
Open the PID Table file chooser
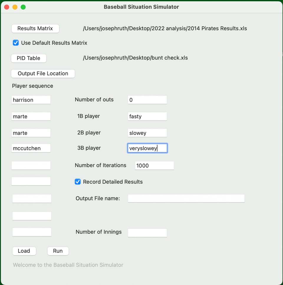pos(29,58)
